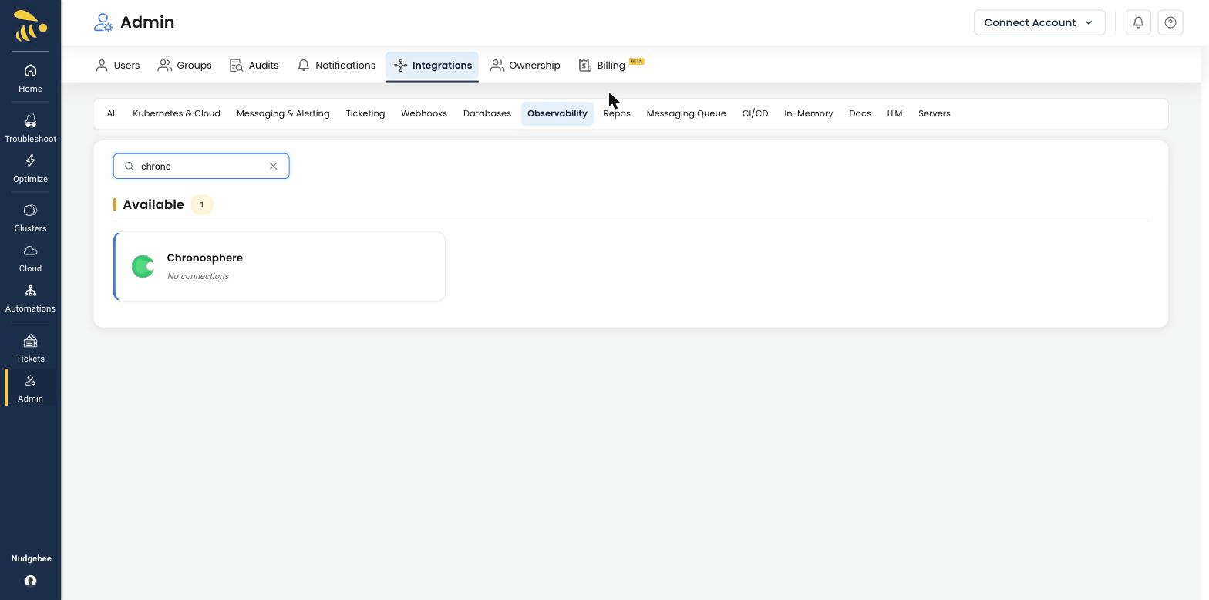
Task: Expand the Connect Account dropdown
Action: pyautogui.click(x=1039, y=22)
